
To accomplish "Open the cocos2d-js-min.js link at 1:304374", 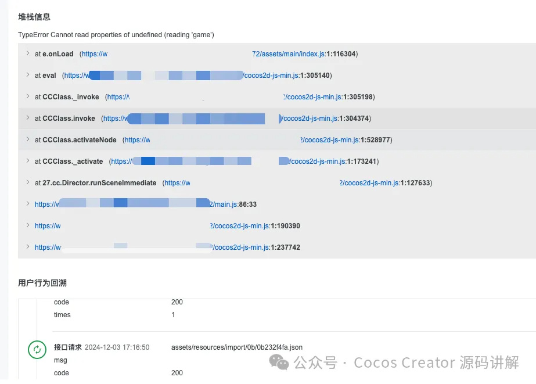I will point(310,119).
